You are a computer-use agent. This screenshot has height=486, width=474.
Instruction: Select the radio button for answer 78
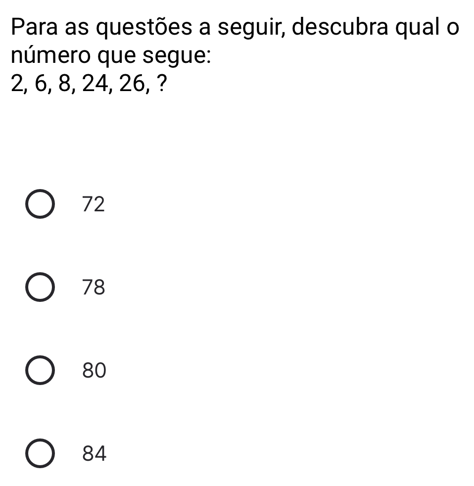coord(41,288)
